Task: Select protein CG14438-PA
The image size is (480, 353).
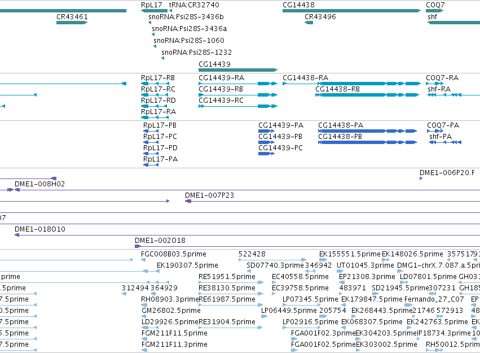Action: [341, 125]
